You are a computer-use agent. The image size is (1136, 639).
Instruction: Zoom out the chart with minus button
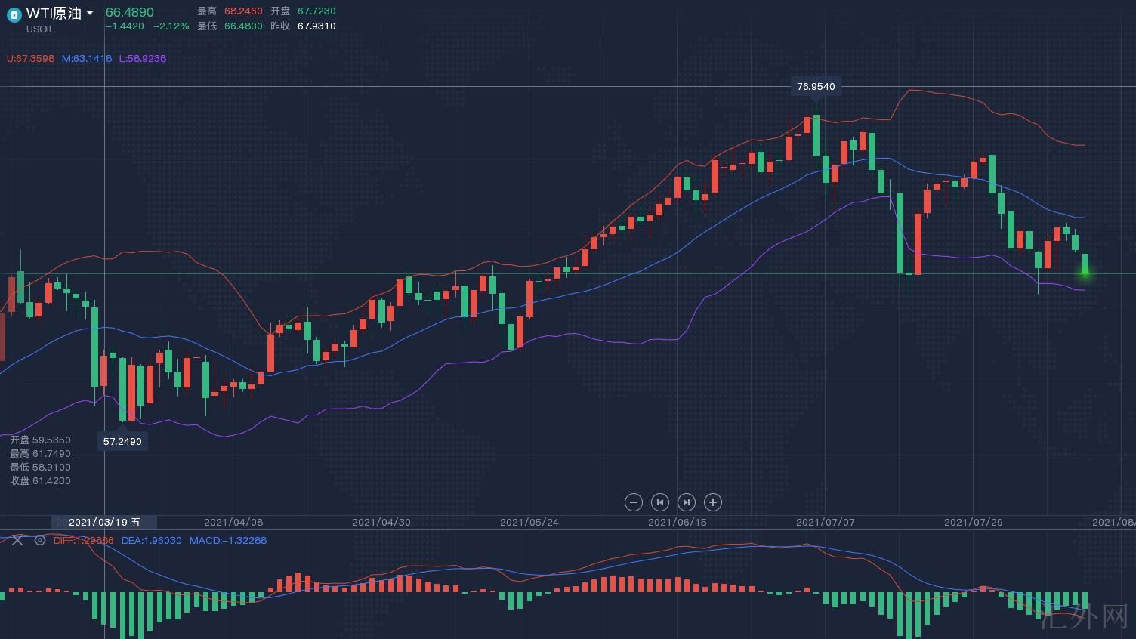tap(634, 502)
